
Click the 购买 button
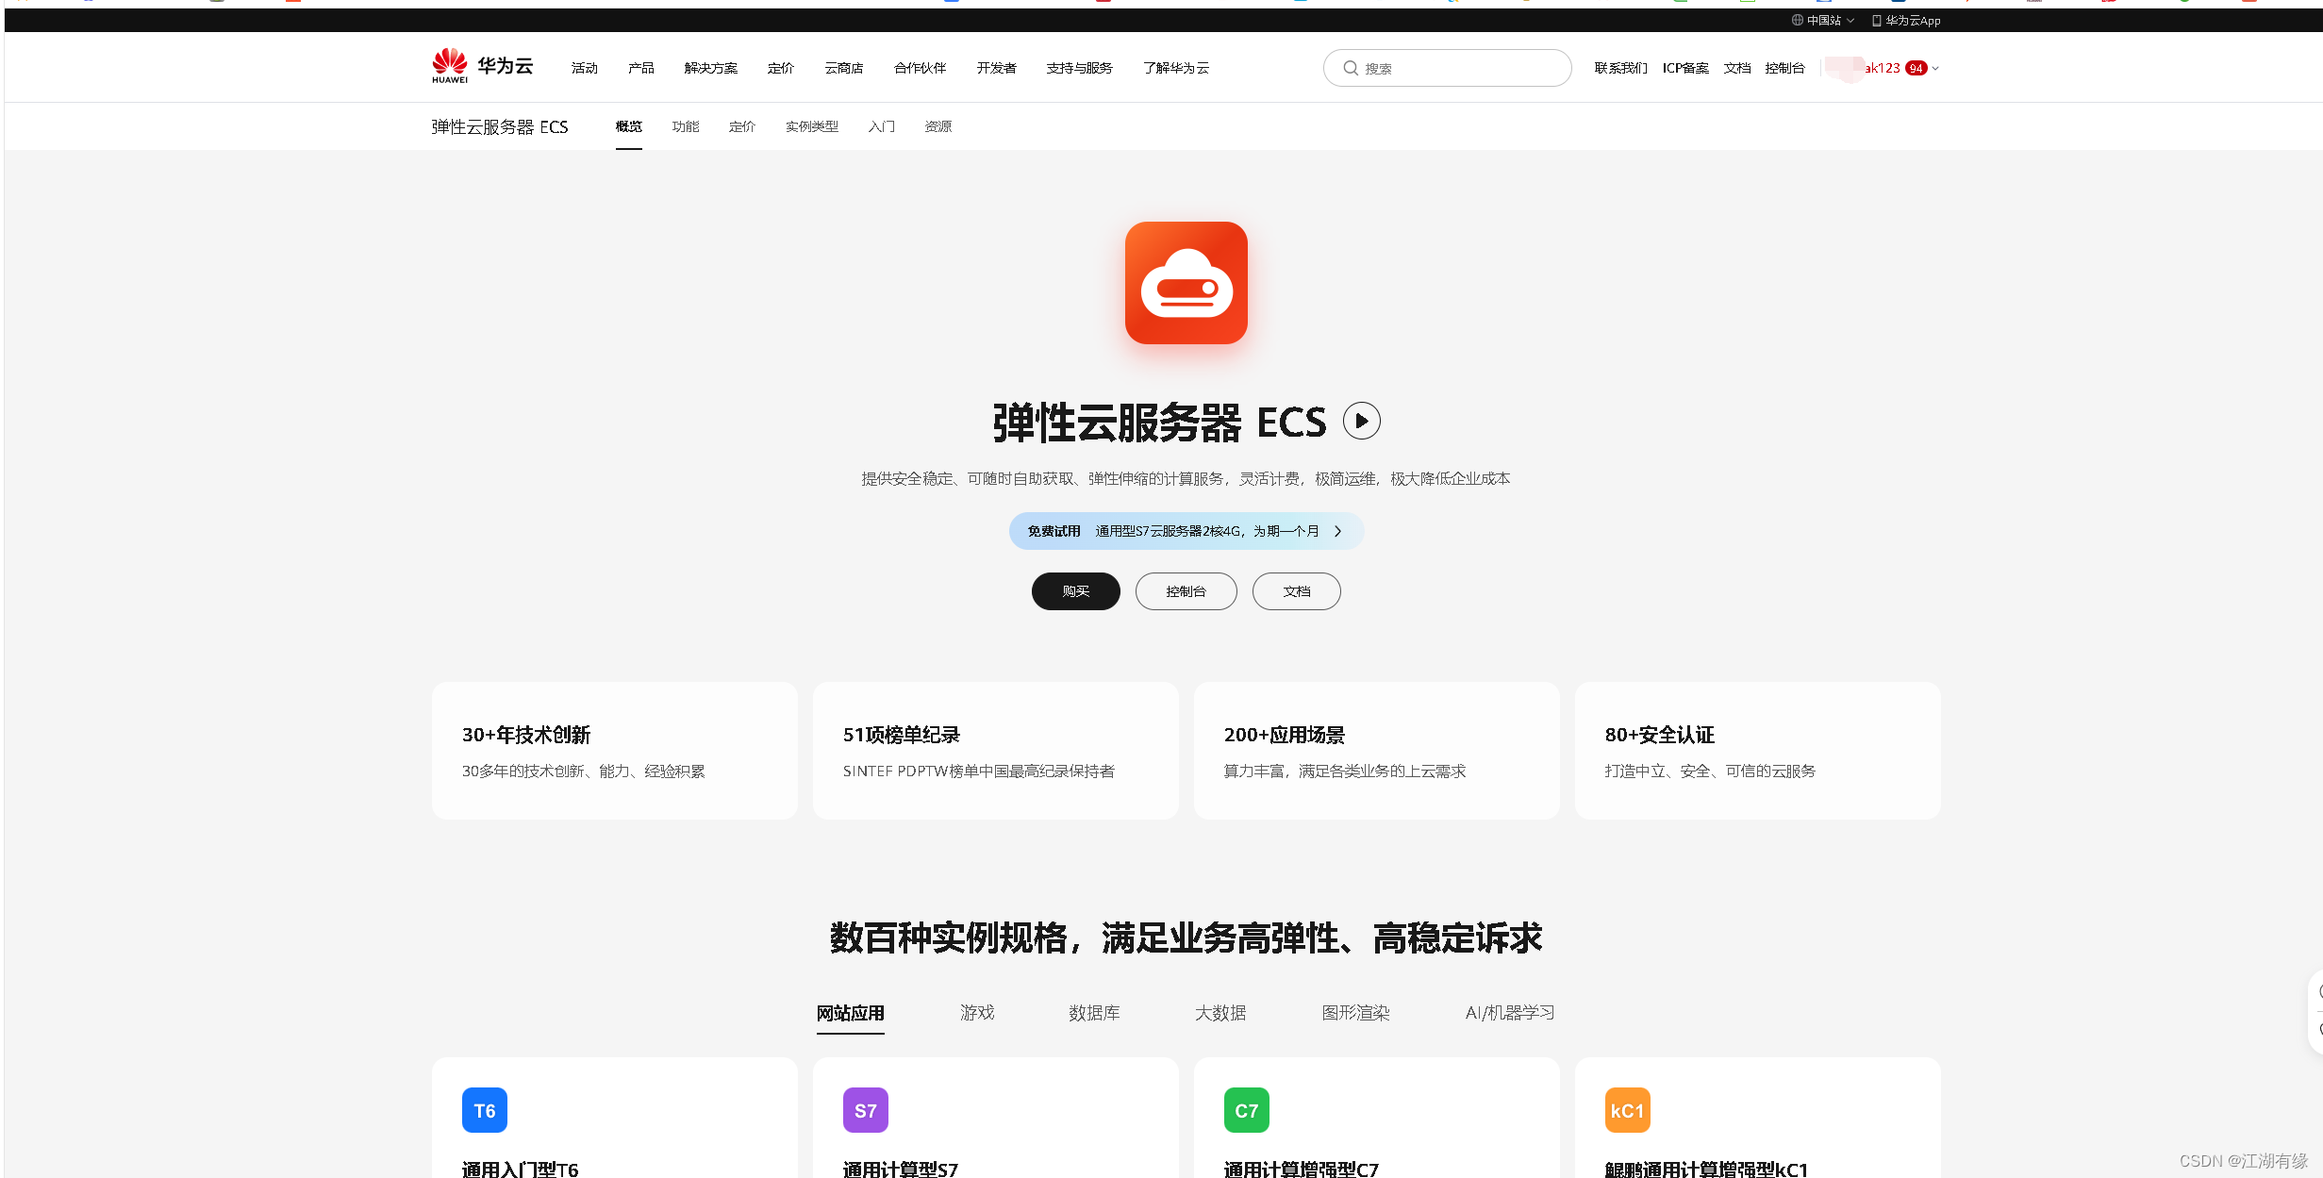1075,591
